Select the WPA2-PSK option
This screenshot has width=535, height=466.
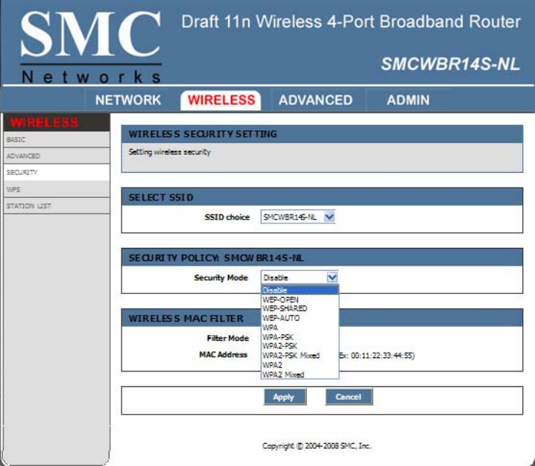click(x=300, y=346)
